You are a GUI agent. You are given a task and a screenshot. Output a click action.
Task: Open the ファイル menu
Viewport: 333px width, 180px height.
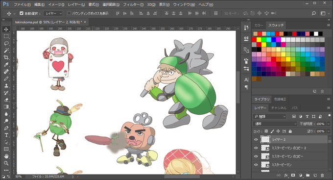click(x=22, y=4)
